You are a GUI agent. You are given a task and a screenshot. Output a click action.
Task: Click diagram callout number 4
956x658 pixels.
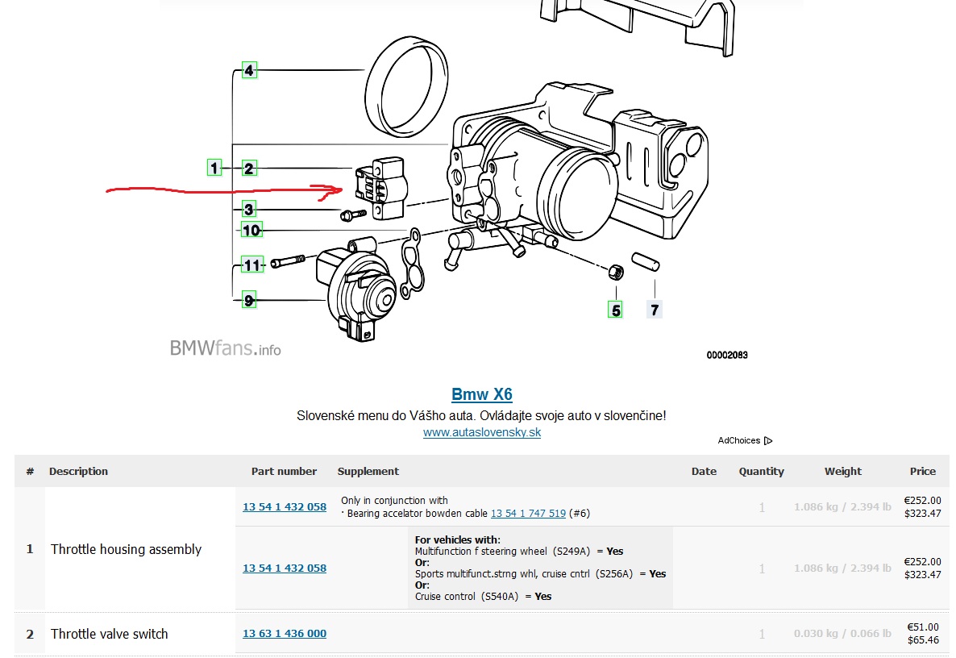point(249,70)
